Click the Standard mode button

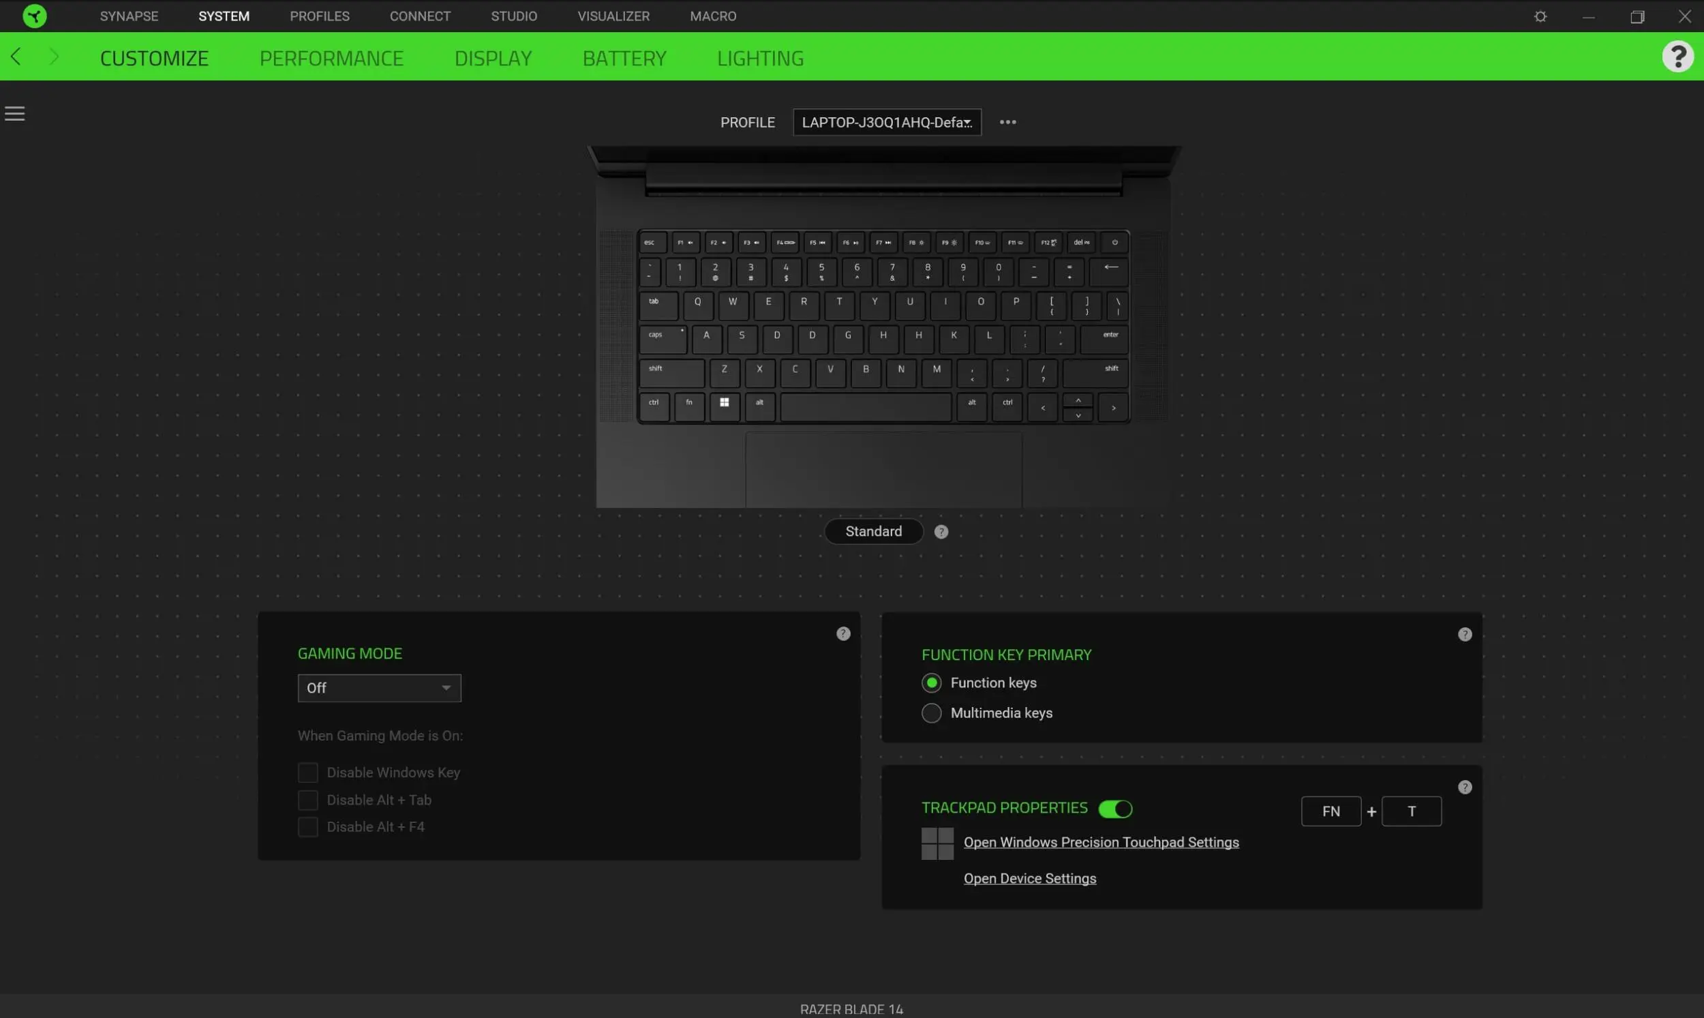pos(873,531)
